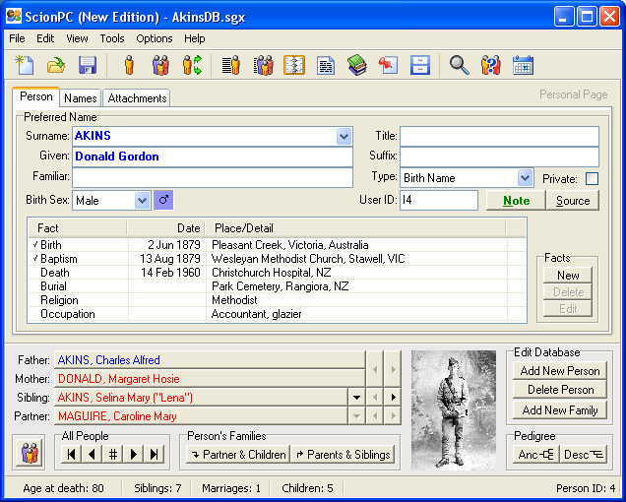This screenshot has width=626, height=502.
Task: Click Add New Person button
Action: tap(560, 371)
